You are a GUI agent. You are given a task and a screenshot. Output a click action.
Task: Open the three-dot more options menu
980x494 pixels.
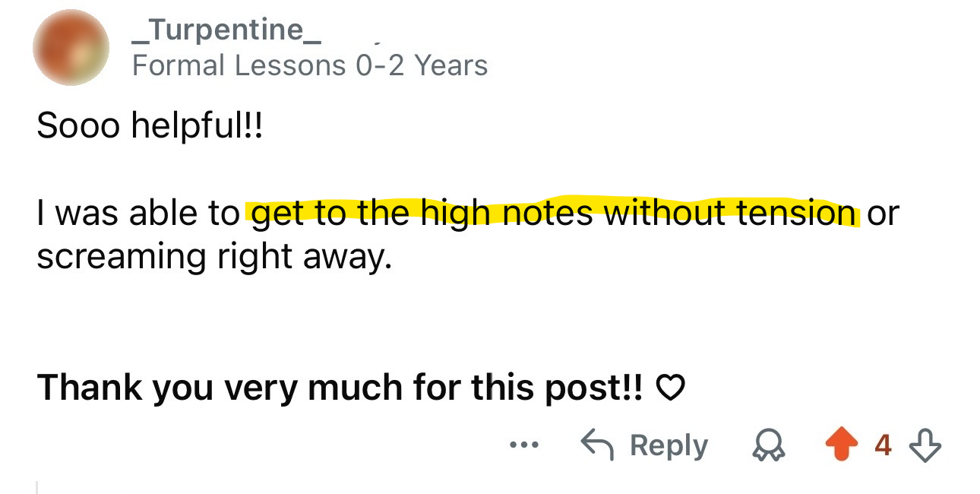coord(524,445)
